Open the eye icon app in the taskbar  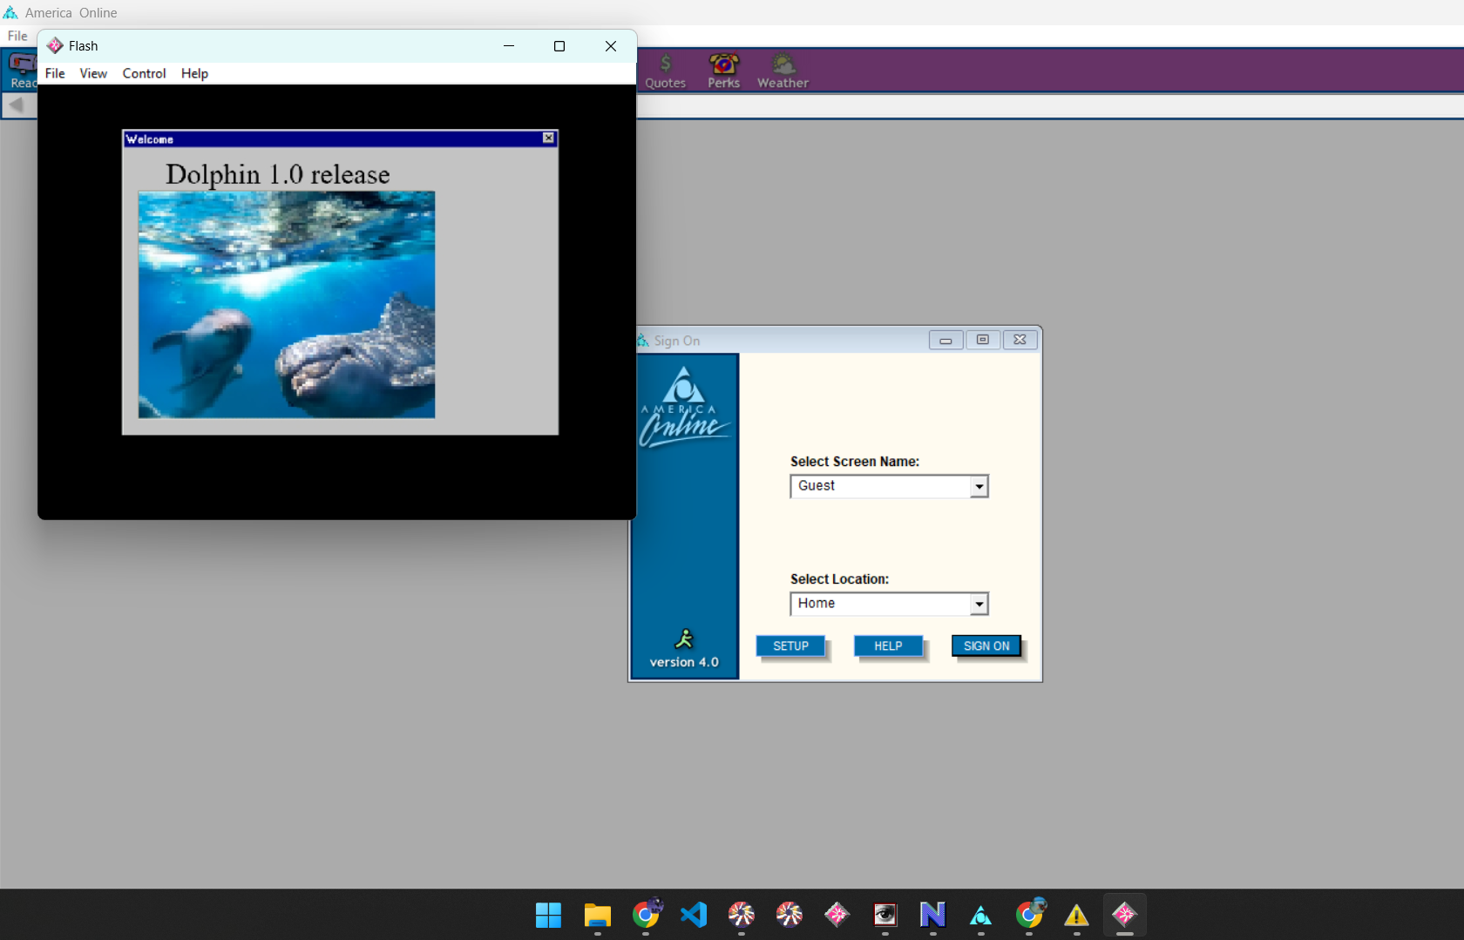point(885,915)
